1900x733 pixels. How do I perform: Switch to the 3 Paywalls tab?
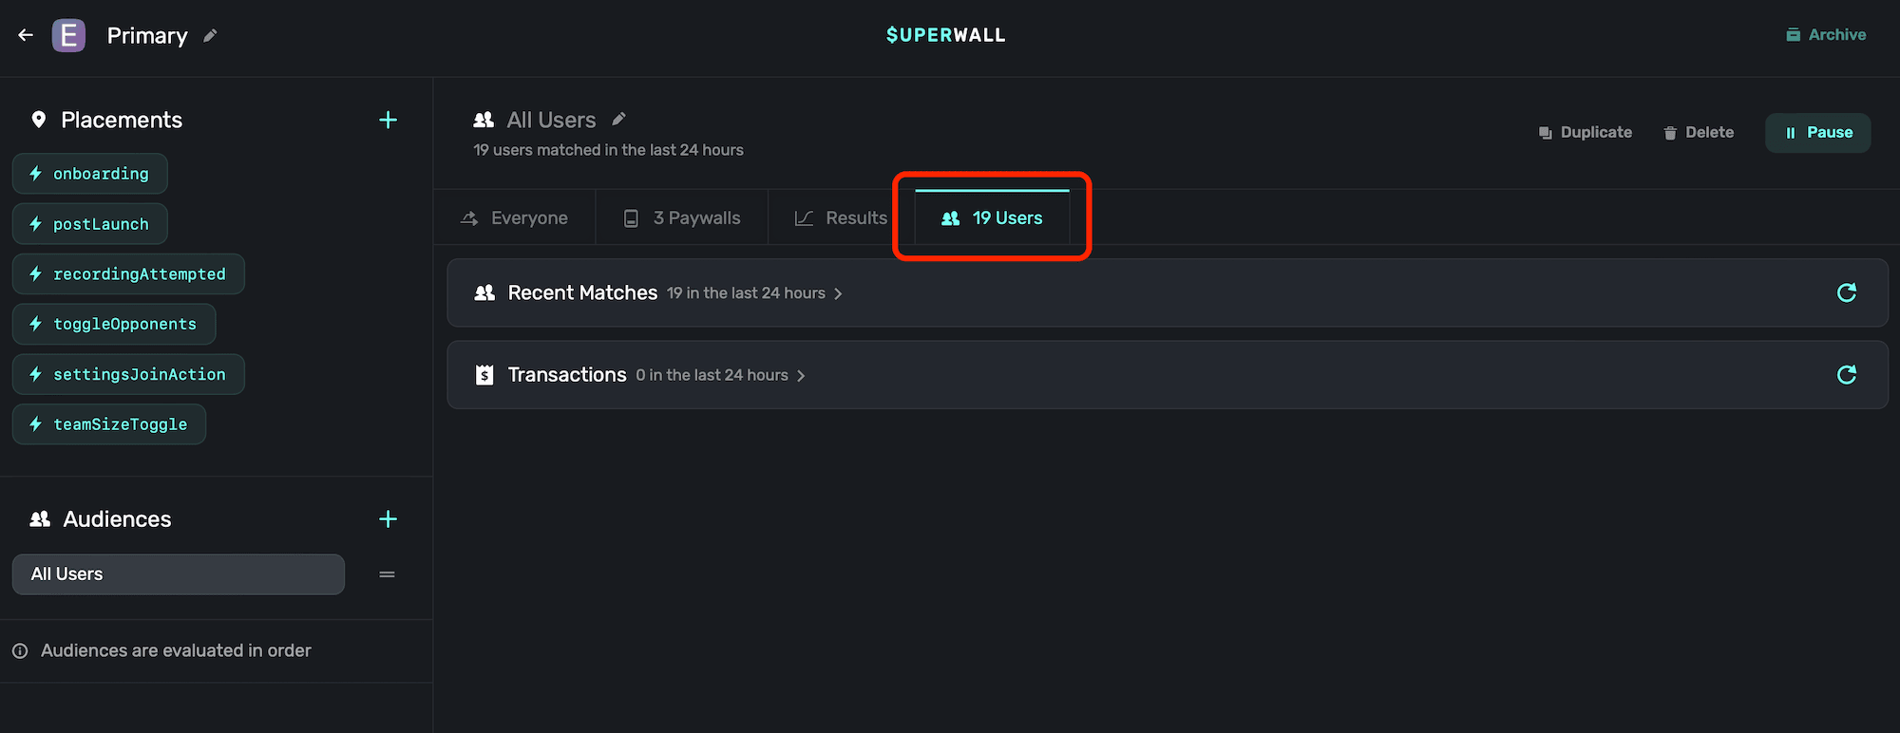(682, 218)
